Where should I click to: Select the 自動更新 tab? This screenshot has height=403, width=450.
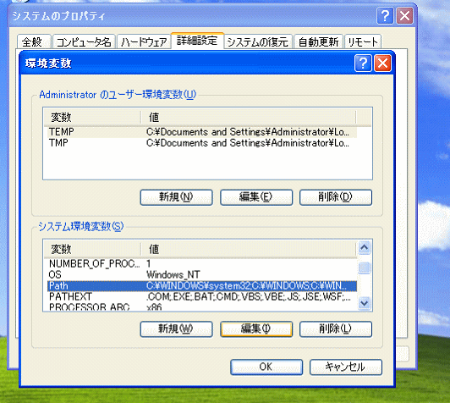(318, 42)
